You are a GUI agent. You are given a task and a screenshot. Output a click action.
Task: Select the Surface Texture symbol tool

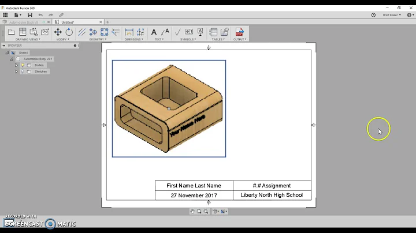coord(177,32)
